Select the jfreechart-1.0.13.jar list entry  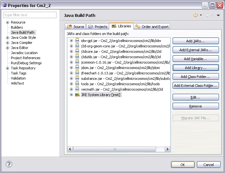[125, 73]
